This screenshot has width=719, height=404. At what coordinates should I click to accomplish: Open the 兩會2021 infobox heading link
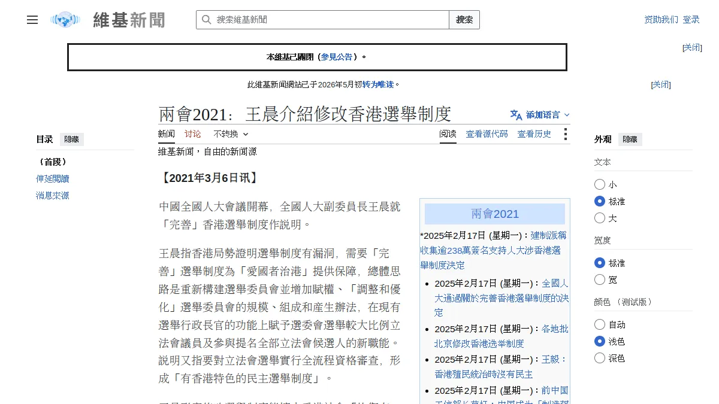pos(495,214)
